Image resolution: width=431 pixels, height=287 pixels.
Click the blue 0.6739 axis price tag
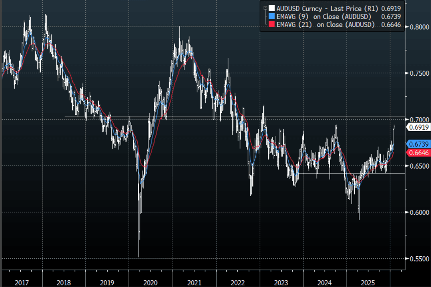(417, 144)
